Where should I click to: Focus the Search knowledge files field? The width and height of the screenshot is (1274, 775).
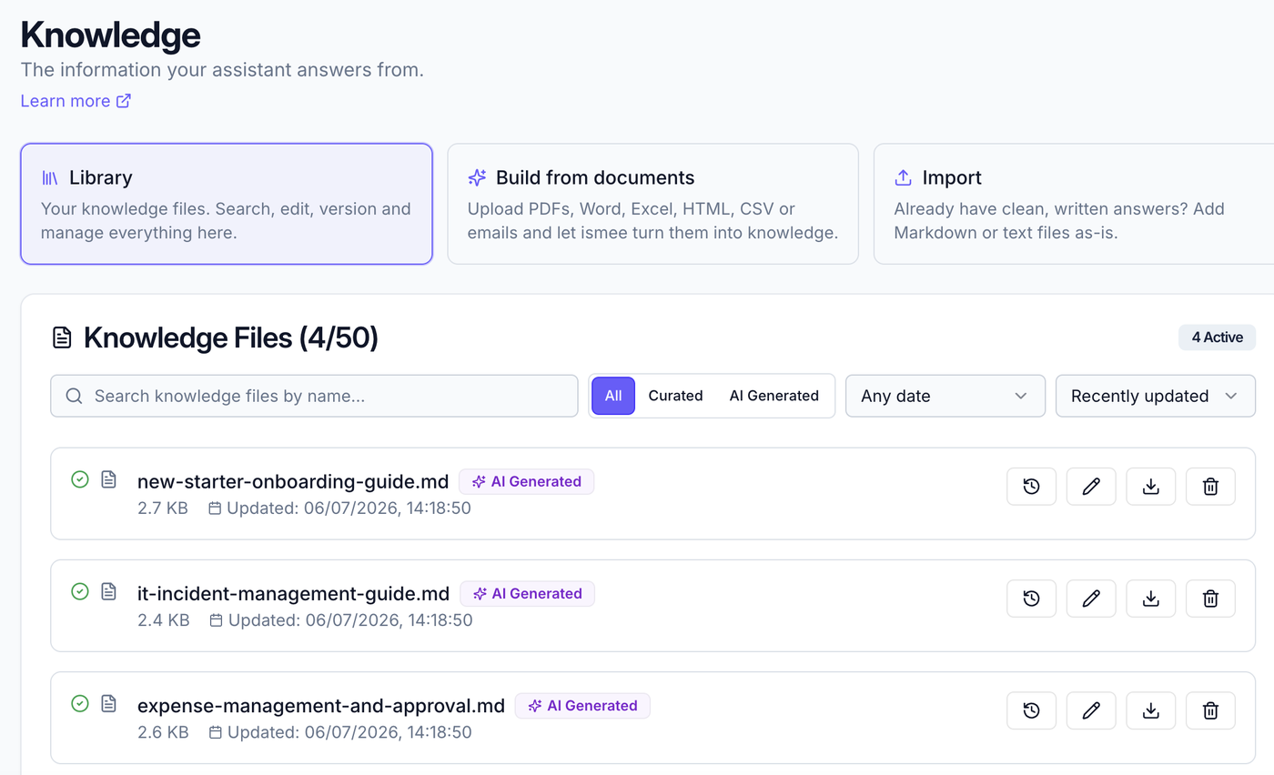point(314,396)
